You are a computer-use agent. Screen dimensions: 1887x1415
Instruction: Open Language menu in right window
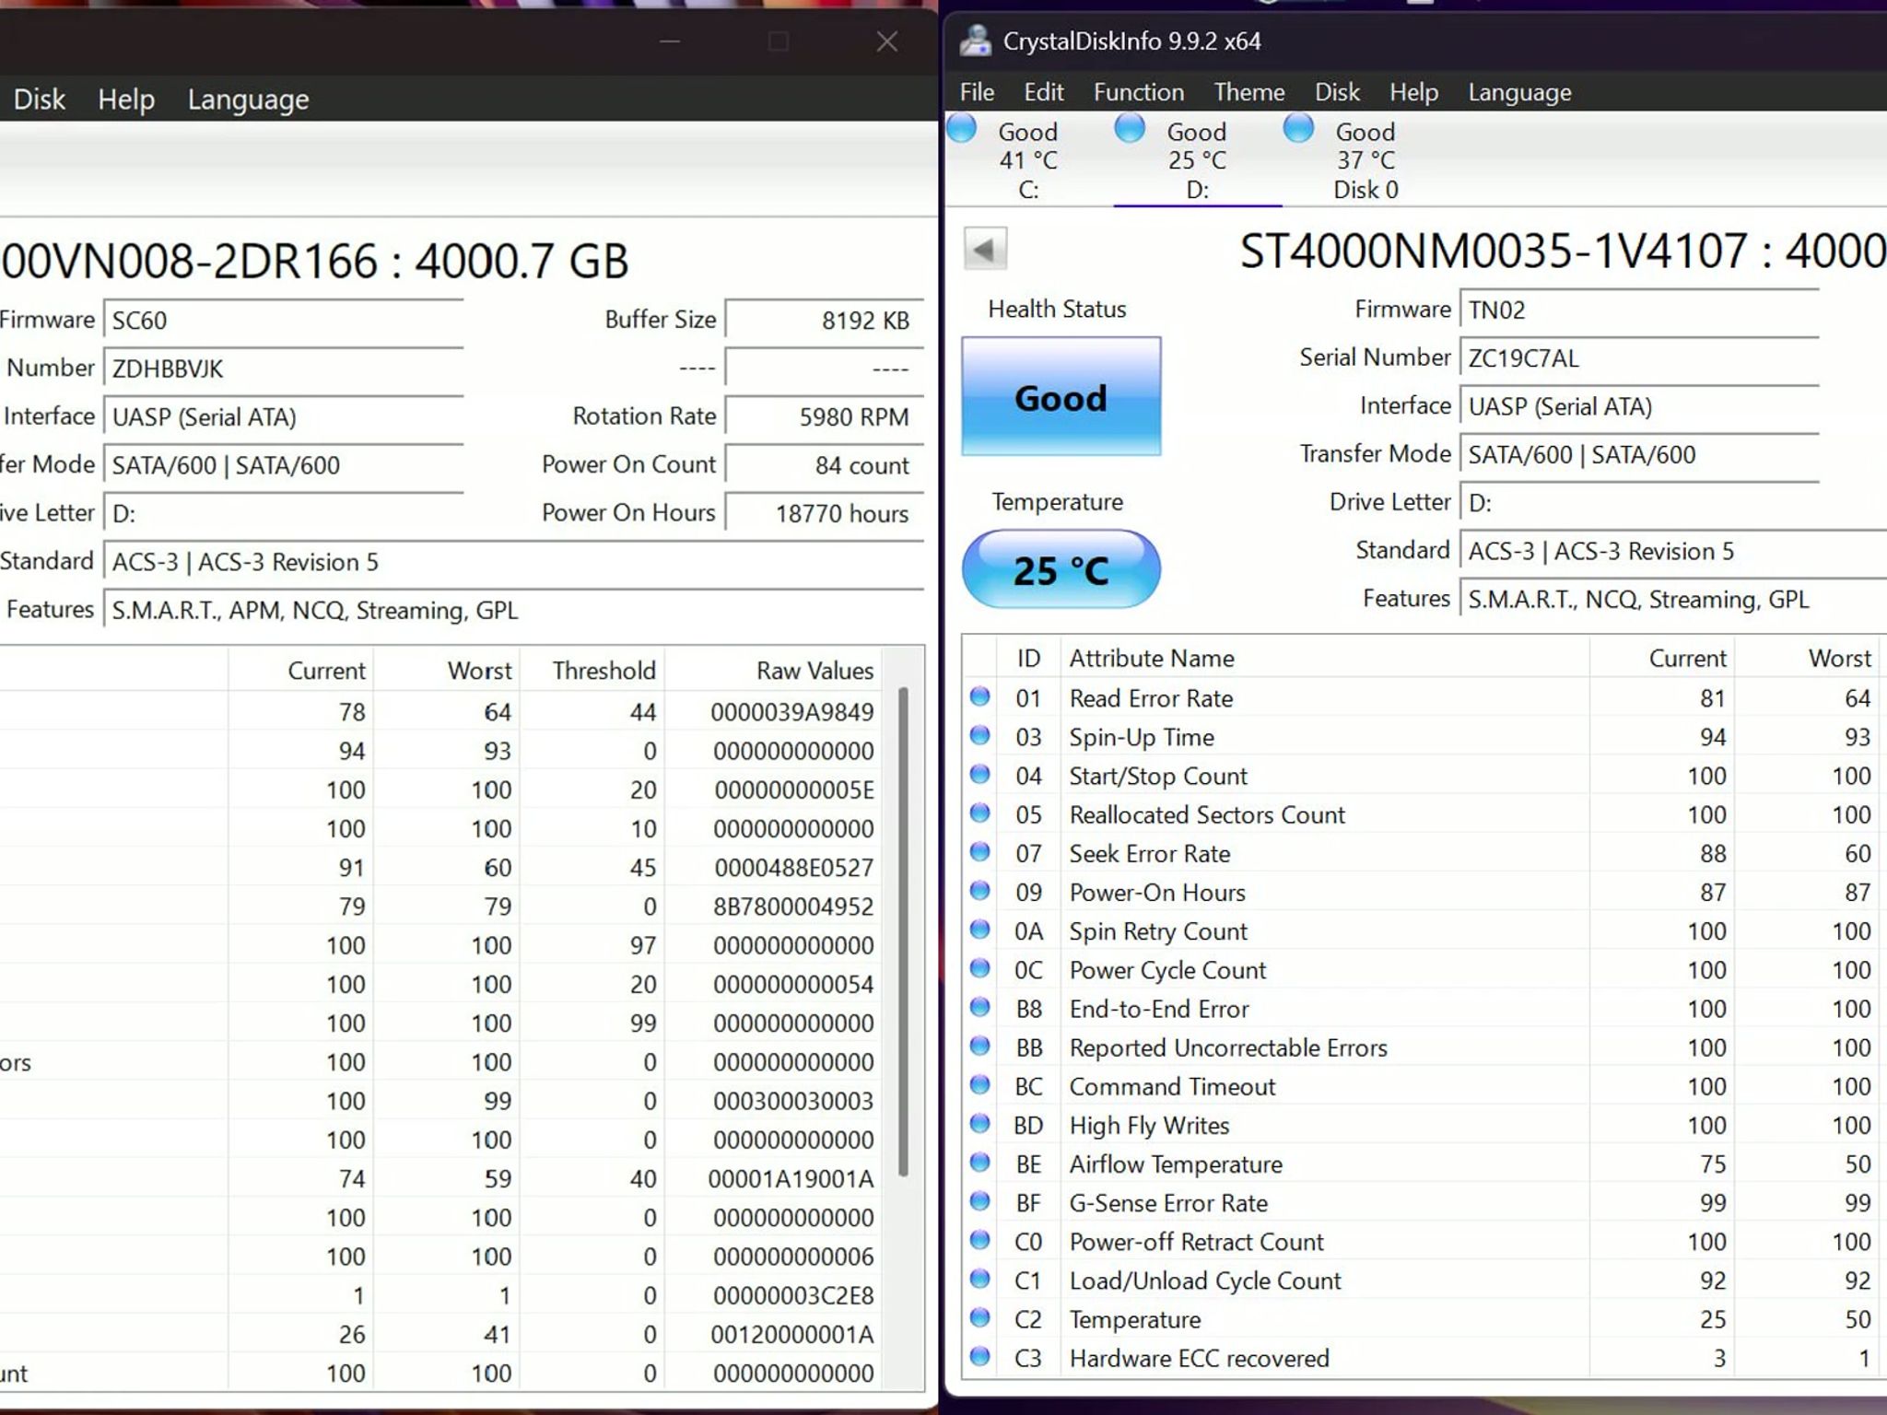click(1519, 92)
